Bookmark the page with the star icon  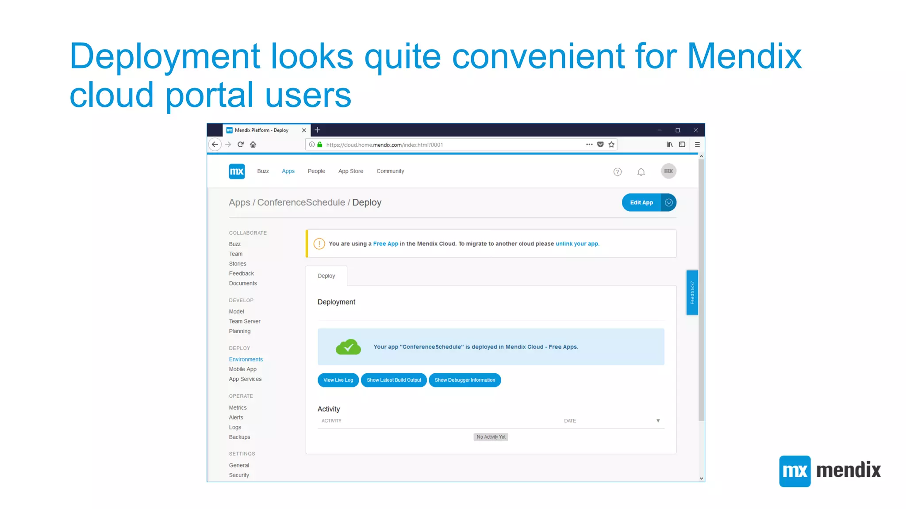[x=611, y=144]
